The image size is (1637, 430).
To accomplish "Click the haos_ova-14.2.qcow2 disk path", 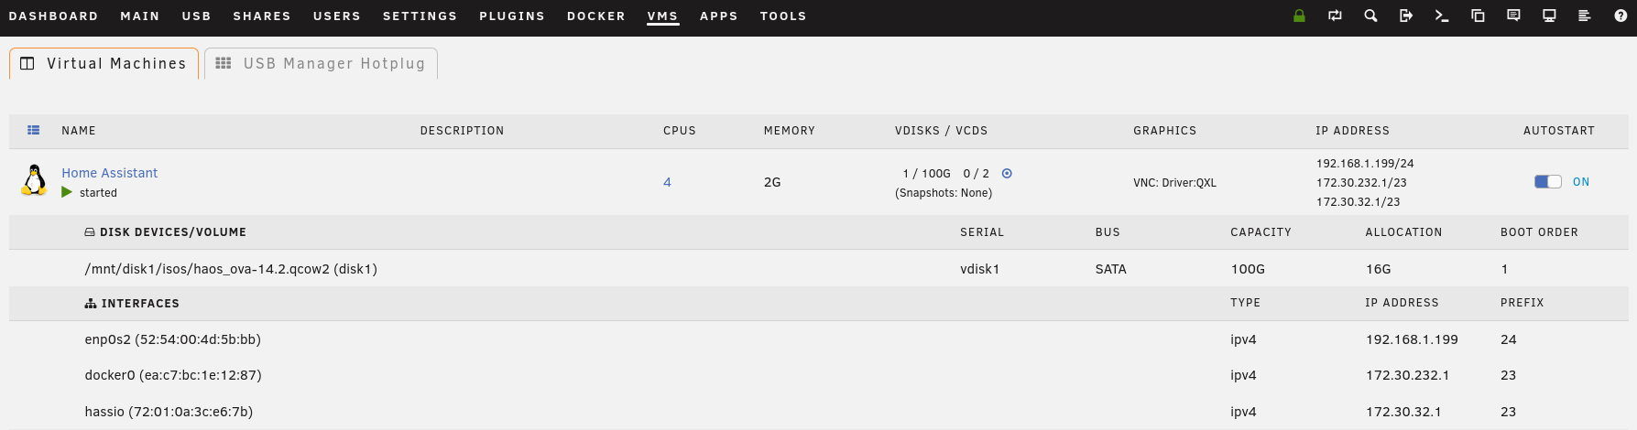I will point(231,269).
